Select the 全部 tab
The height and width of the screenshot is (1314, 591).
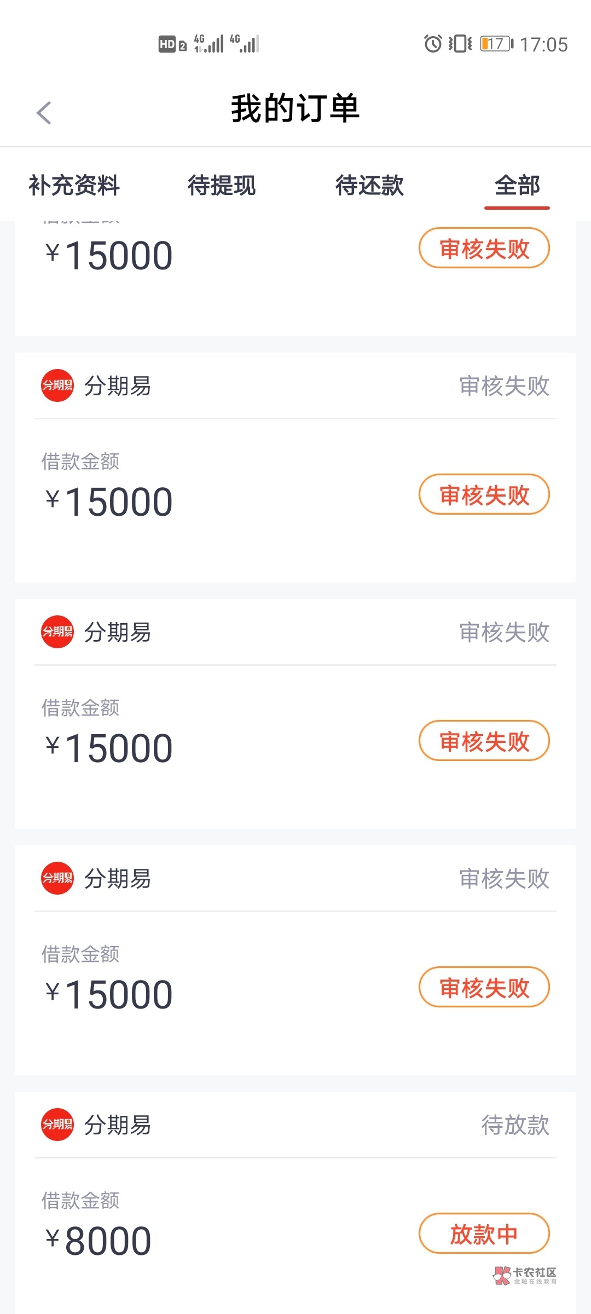click(x=517, y=185)
